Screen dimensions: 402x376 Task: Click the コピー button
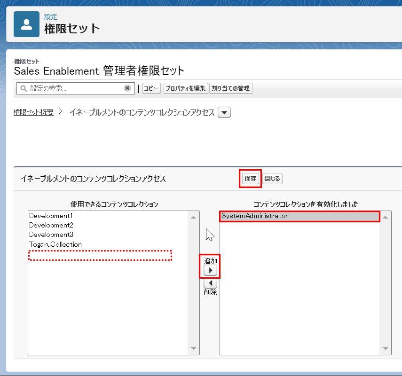[x=151, y=88]
